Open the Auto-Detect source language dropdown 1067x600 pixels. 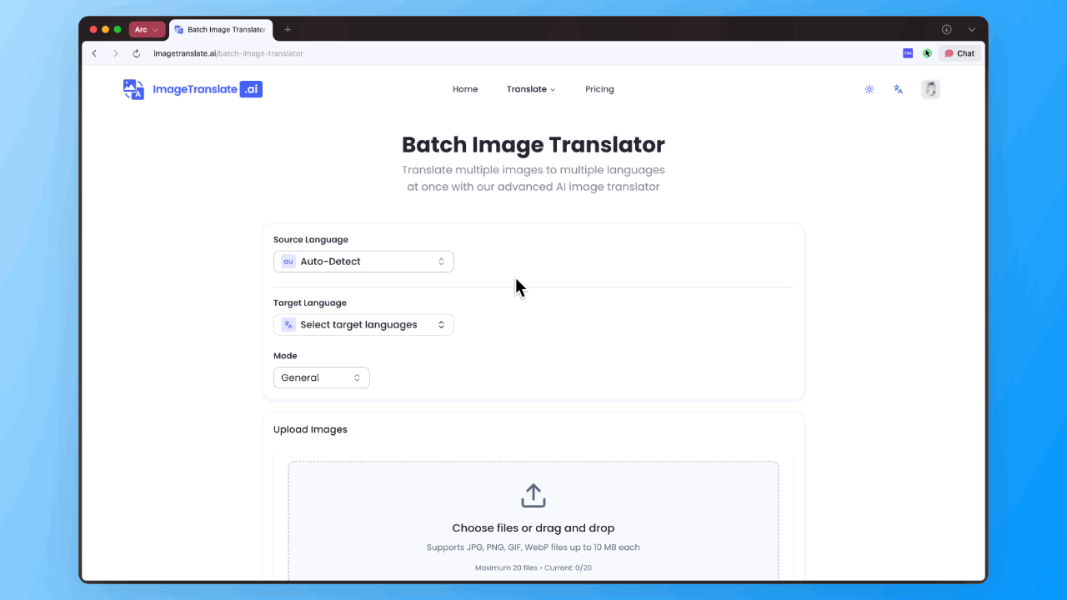point(363,261)
